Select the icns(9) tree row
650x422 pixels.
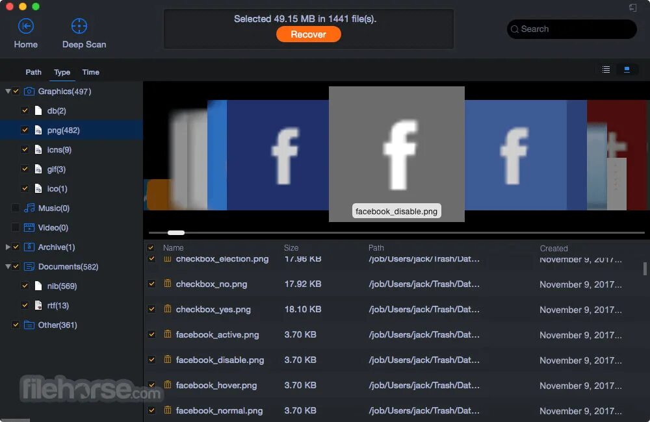pyautogui.click(x=71, y=149)
